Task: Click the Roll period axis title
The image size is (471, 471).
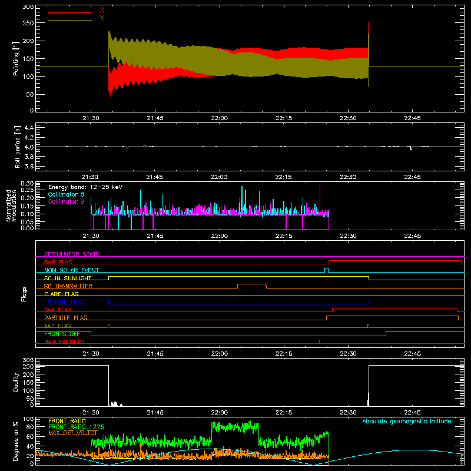Action: [17, 147]
